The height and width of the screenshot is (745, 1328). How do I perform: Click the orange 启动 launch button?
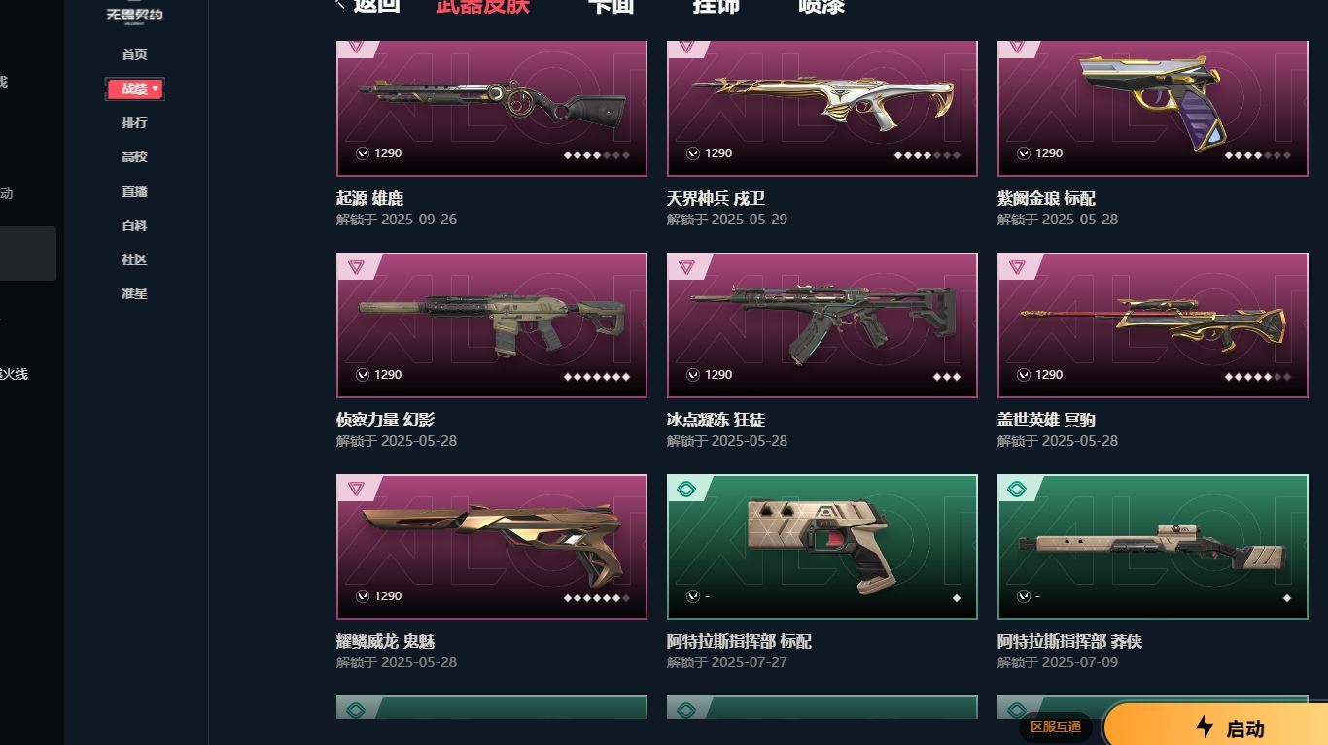[1218, 725]
